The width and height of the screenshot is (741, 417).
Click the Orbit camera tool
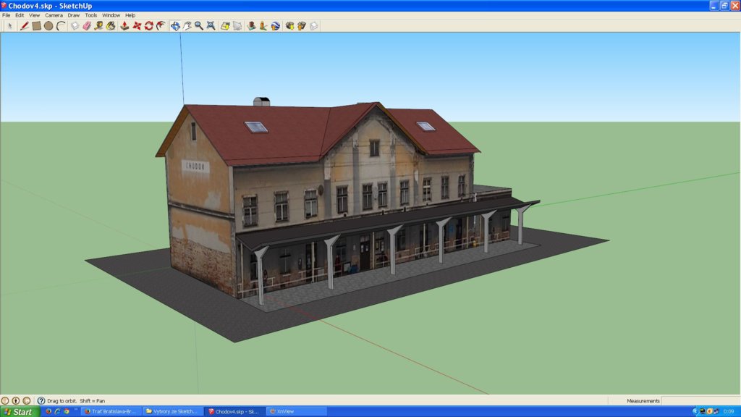coord(175,25)
